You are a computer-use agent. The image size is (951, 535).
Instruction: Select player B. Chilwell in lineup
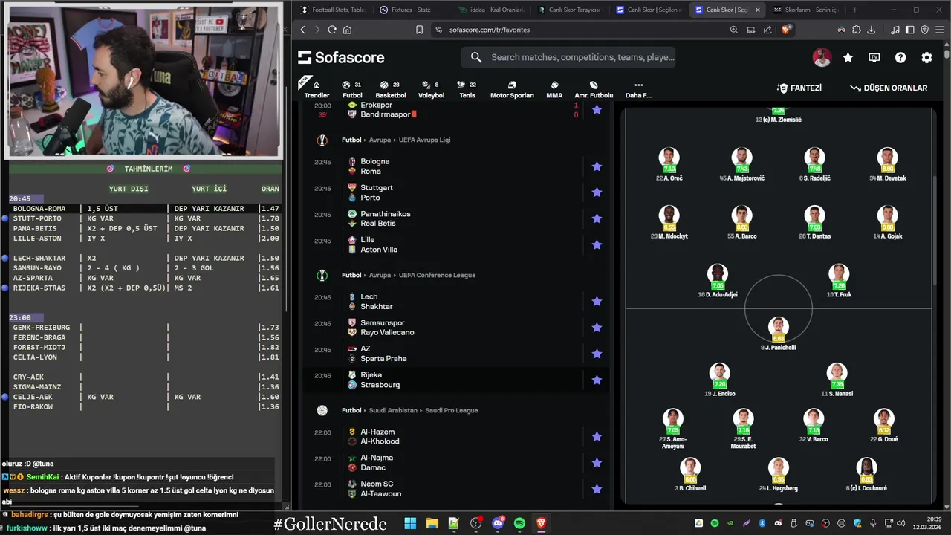[x=690, y=474]
